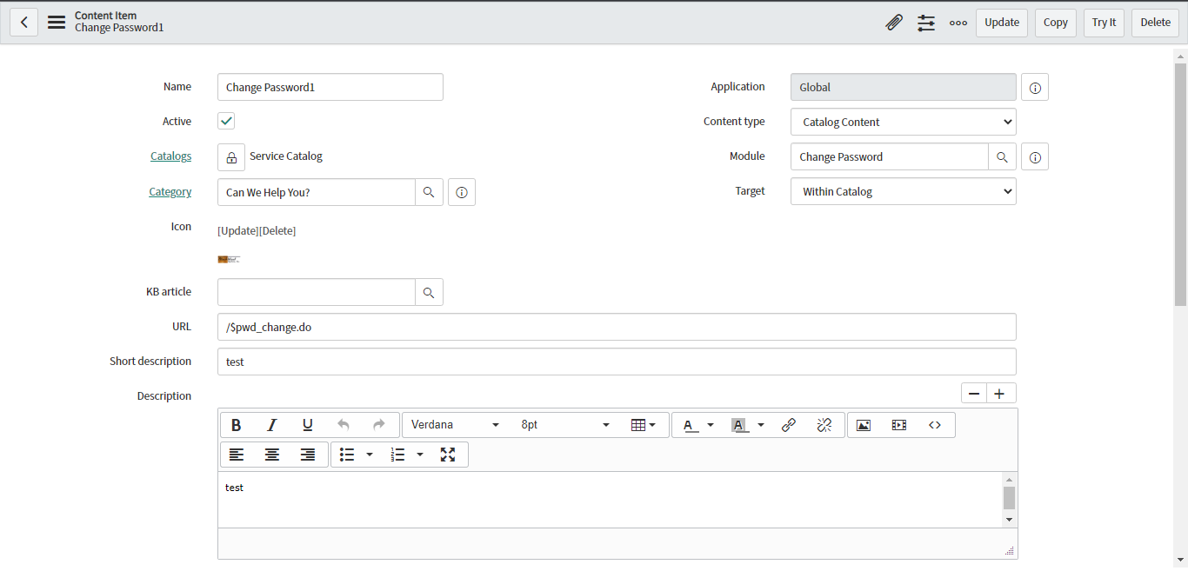
Task: Expand bullet list style arrow
Action: pyautogui.click(x=370, y=455)
